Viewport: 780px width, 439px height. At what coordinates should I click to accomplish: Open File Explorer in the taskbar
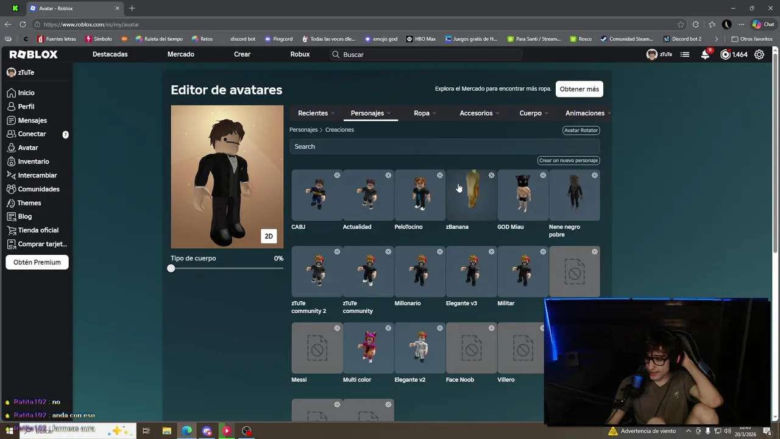pos(166,430)
